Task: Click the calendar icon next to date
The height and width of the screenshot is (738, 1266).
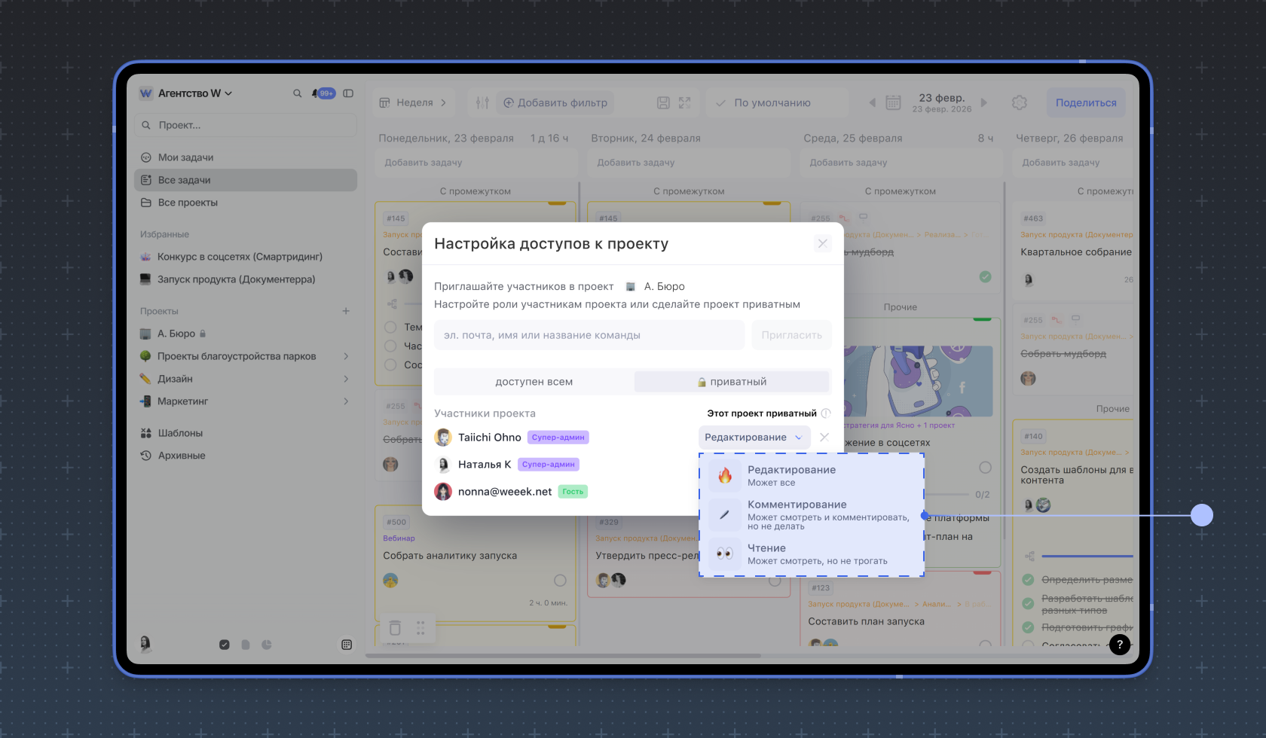Action: click(893, 102)
